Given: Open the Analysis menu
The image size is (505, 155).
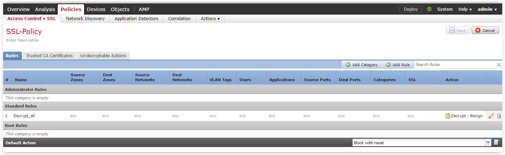Looking at the screenshot, I should coord(45,9).
